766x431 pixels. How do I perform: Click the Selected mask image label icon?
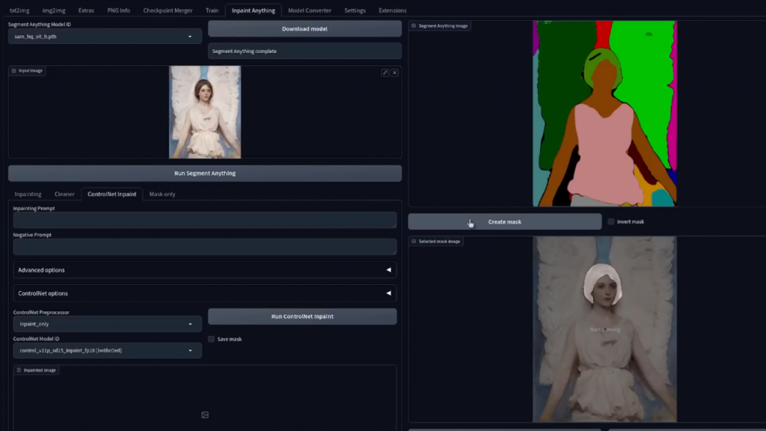point(414,241)
